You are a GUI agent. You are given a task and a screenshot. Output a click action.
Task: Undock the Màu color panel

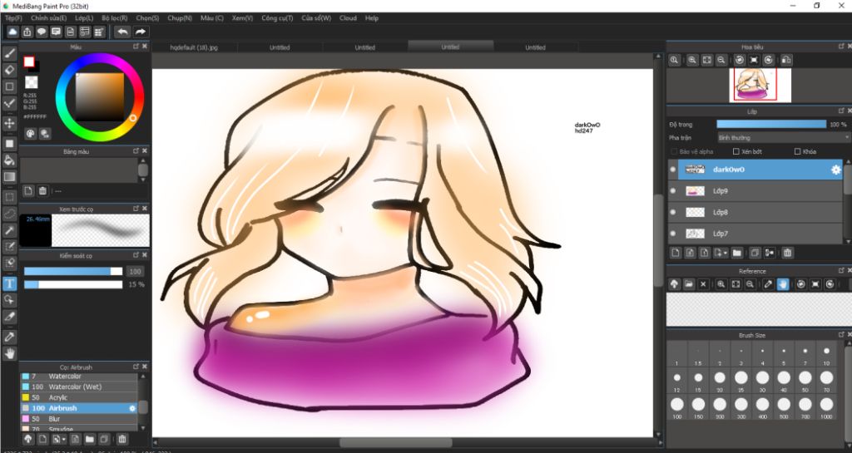(x=136, y=47)
